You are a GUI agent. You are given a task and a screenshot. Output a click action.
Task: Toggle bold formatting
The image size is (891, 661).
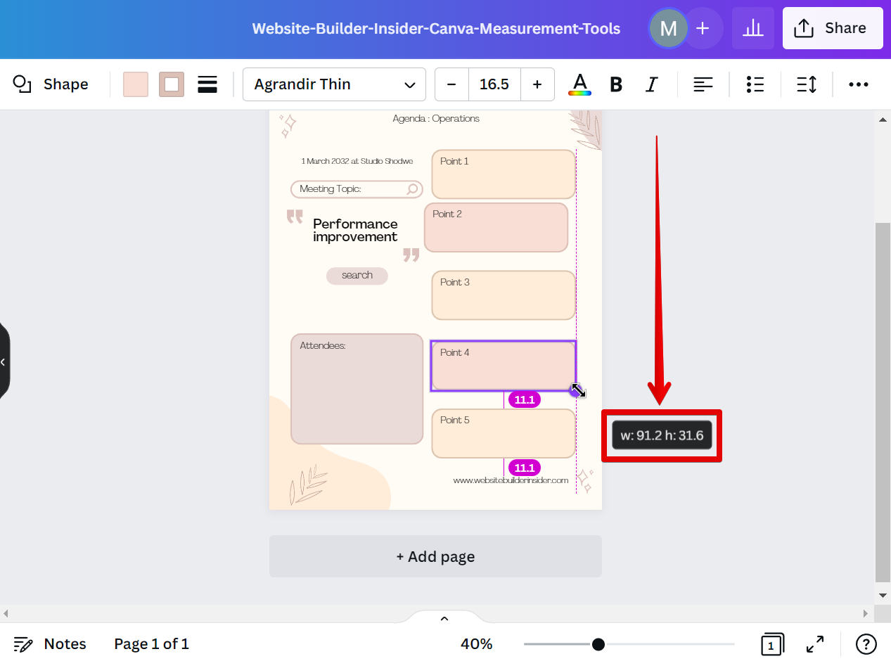pyautogui.click(x=616, y=84)
